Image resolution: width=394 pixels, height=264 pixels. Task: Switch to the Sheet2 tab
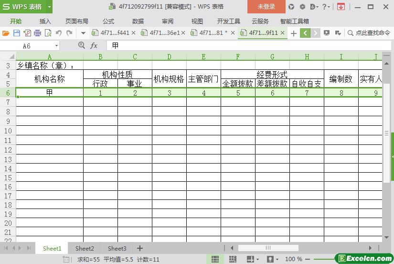coord(85,248)
